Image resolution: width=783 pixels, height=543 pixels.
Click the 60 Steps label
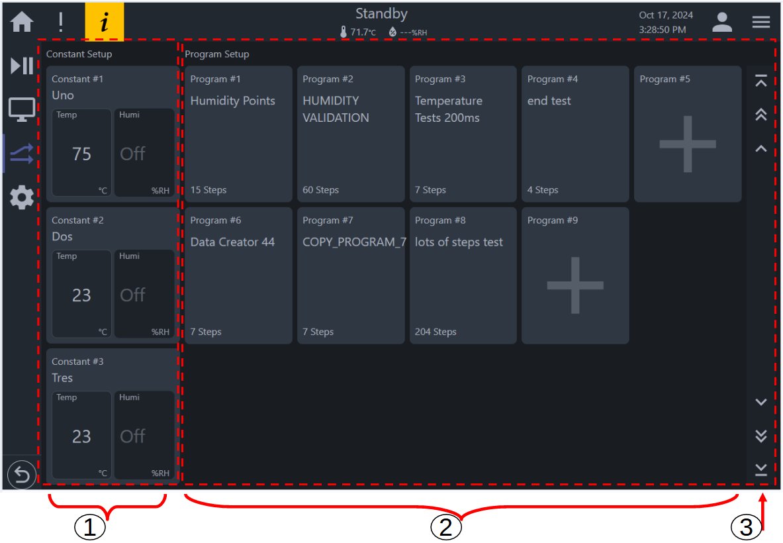pos(320,190)
